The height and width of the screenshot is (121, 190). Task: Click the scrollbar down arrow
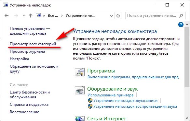coord(187,118)
